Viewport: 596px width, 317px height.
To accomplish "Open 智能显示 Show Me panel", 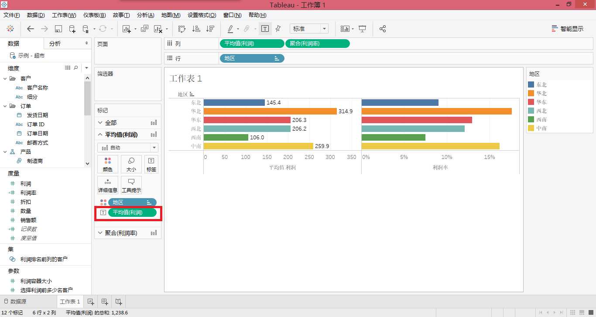I will click(x=567, y=29).
